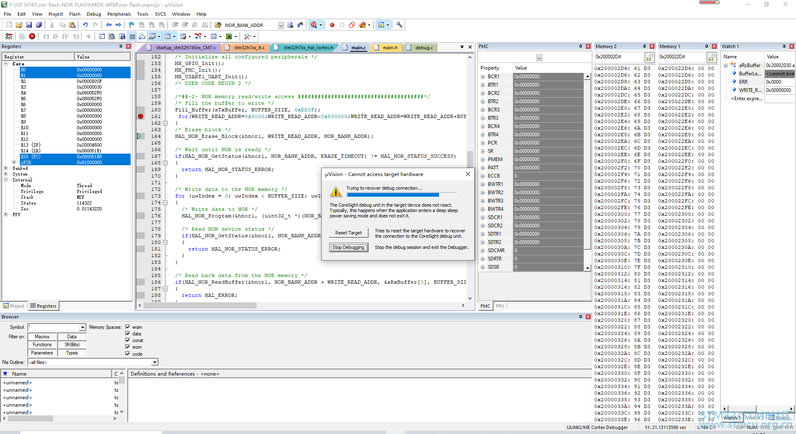796x434 pixels.
Task: Close the Cannot access target hardware dialog
Action: click(x=468, y=174)
